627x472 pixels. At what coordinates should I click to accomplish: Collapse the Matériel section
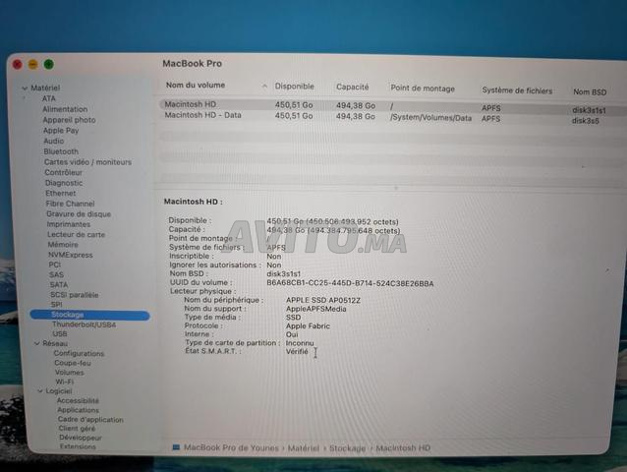pyautogui.click(x=25, y=88)
